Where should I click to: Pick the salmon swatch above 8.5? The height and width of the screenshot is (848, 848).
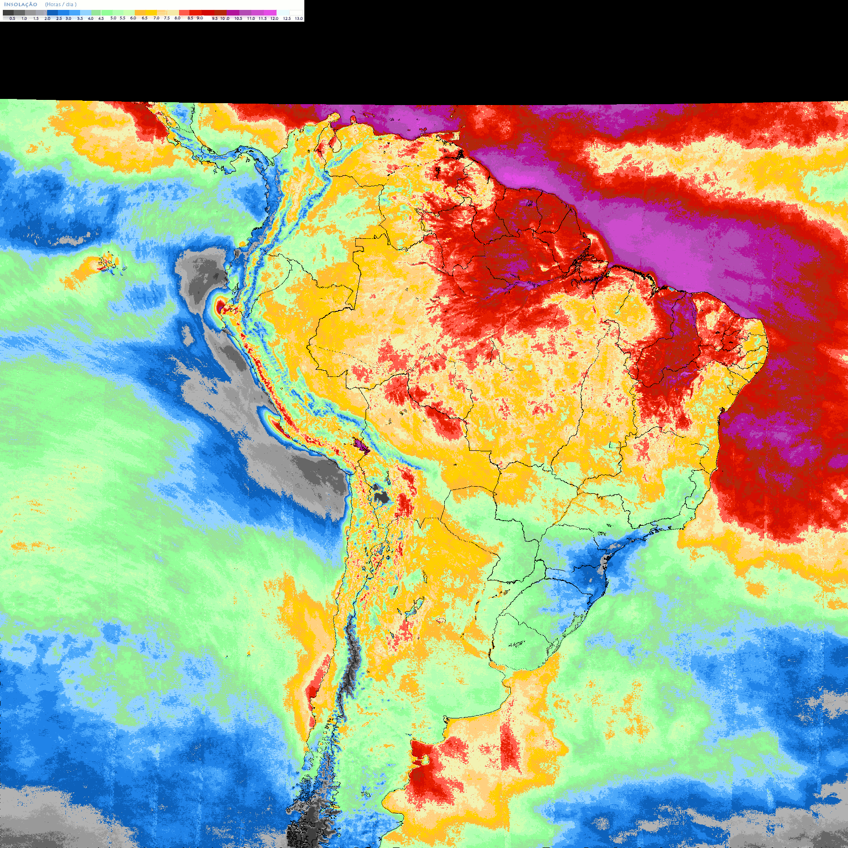click(184, 13)
